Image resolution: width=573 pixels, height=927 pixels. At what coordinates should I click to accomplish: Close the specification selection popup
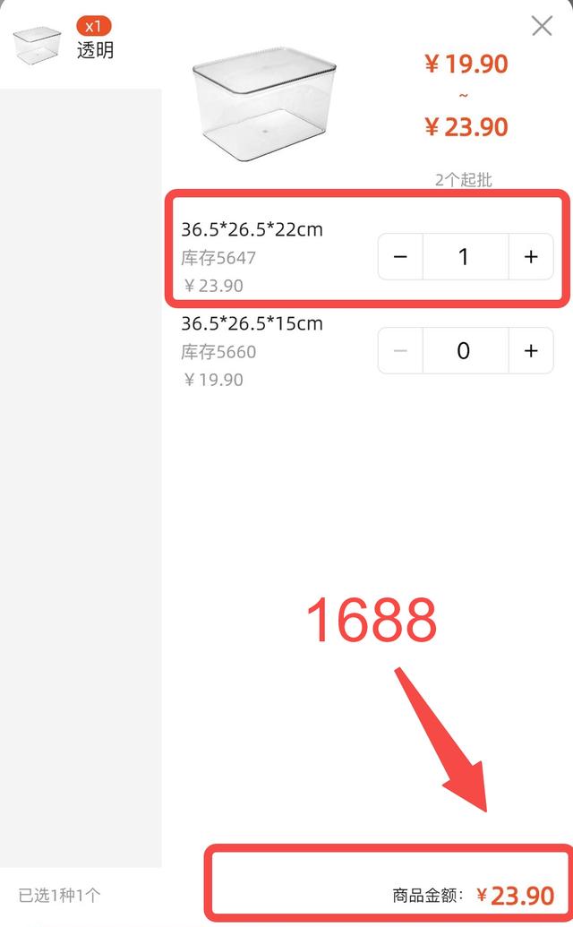point(542,26)
